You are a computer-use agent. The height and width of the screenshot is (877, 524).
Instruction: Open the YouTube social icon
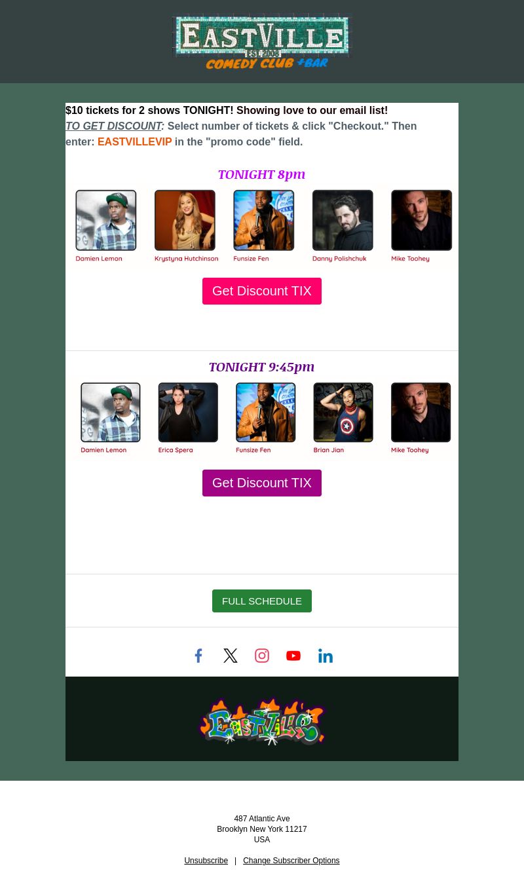(x=293, y=656)
